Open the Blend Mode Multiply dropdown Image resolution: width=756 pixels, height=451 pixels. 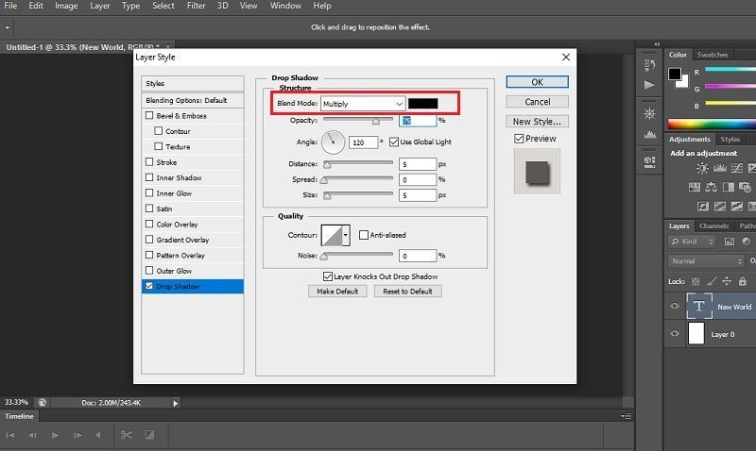pyautogui.click(x=363, y=104)
